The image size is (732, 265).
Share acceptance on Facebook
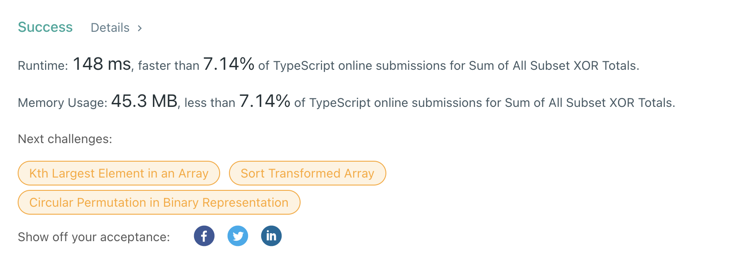204,236
